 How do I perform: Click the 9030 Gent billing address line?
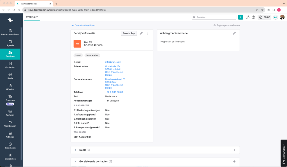tap(111, 82)
